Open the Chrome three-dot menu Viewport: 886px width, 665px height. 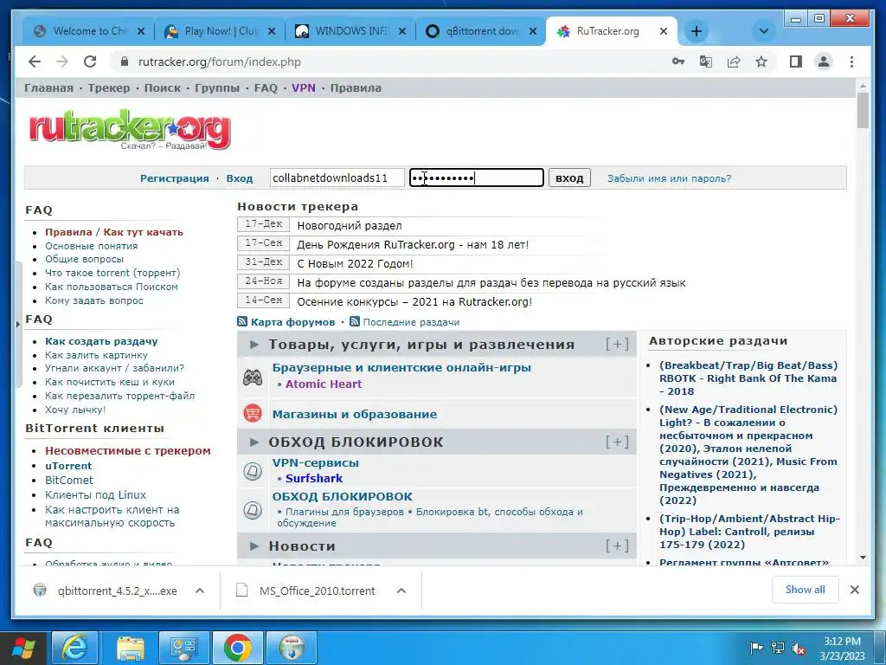[851, 61]
